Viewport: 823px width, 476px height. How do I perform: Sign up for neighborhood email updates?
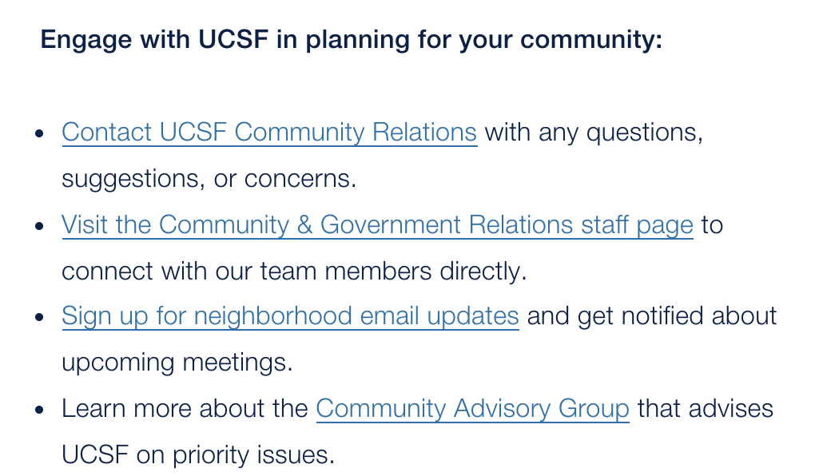pyautogui.click(x=290, y=316)
